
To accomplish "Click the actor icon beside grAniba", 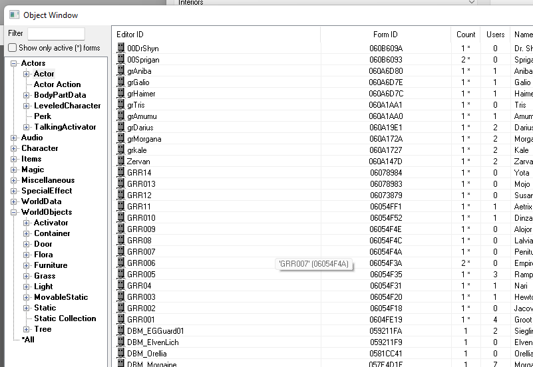I will click(120, 70).
